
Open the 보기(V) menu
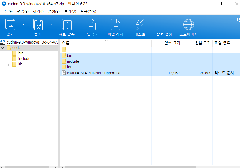(70, 12)
